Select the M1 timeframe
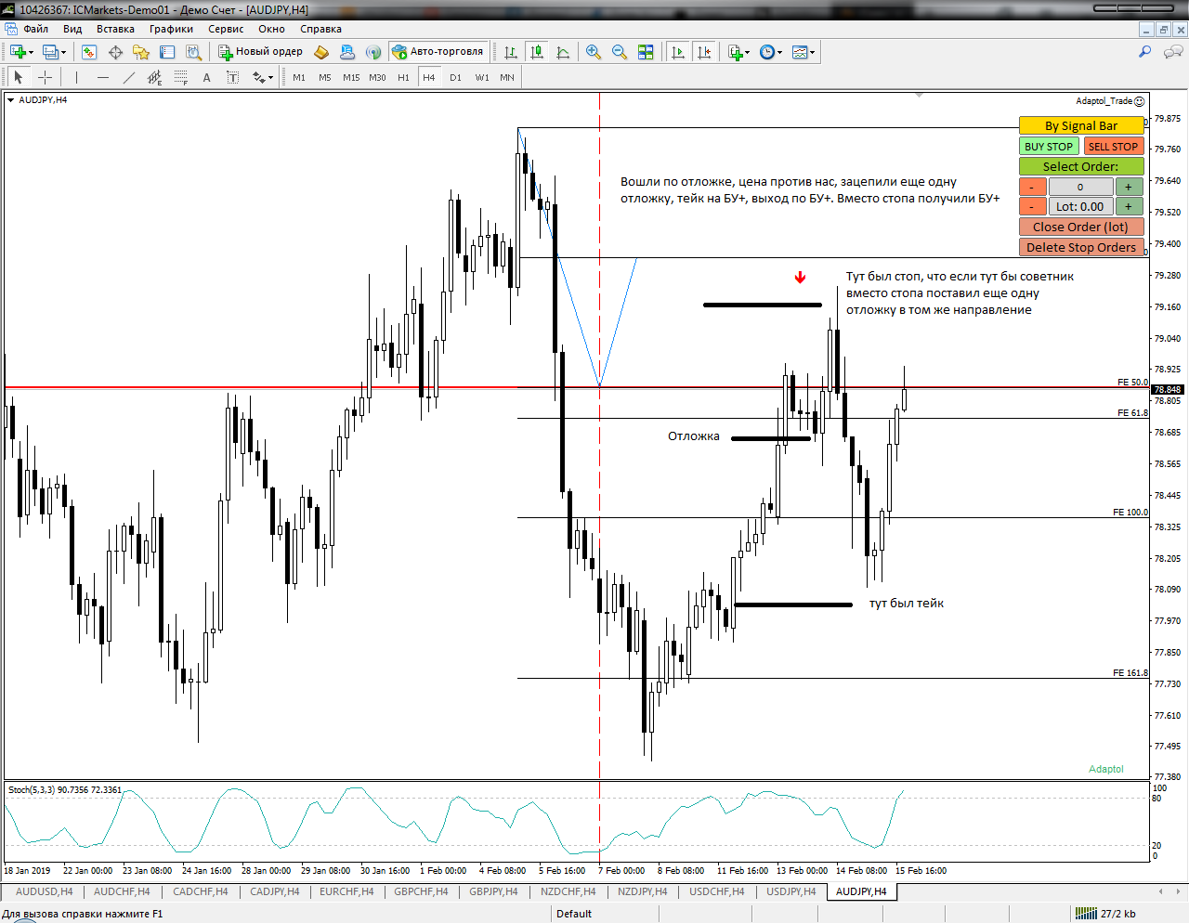The height and width of the screenshot is (923, 1189). [299, 77]
